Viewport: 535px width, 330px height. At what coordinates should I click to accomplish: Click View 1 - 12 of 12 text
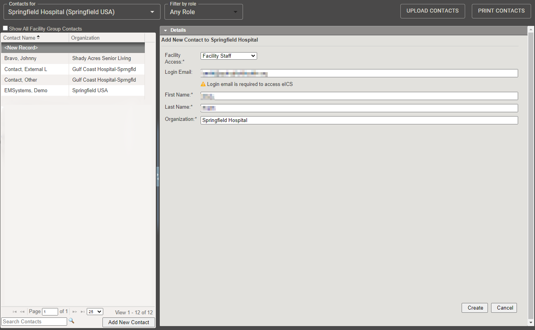134,312
